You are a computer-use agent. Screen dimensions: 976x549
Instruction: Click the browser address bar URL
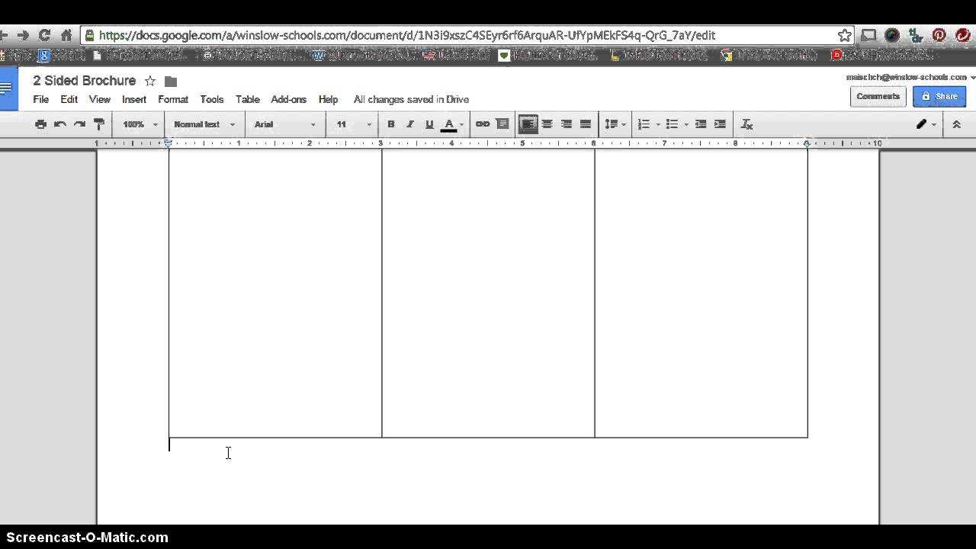[381, 34]
